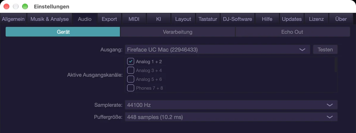Select the Gerät sub-tab

[x=63, y=32]
